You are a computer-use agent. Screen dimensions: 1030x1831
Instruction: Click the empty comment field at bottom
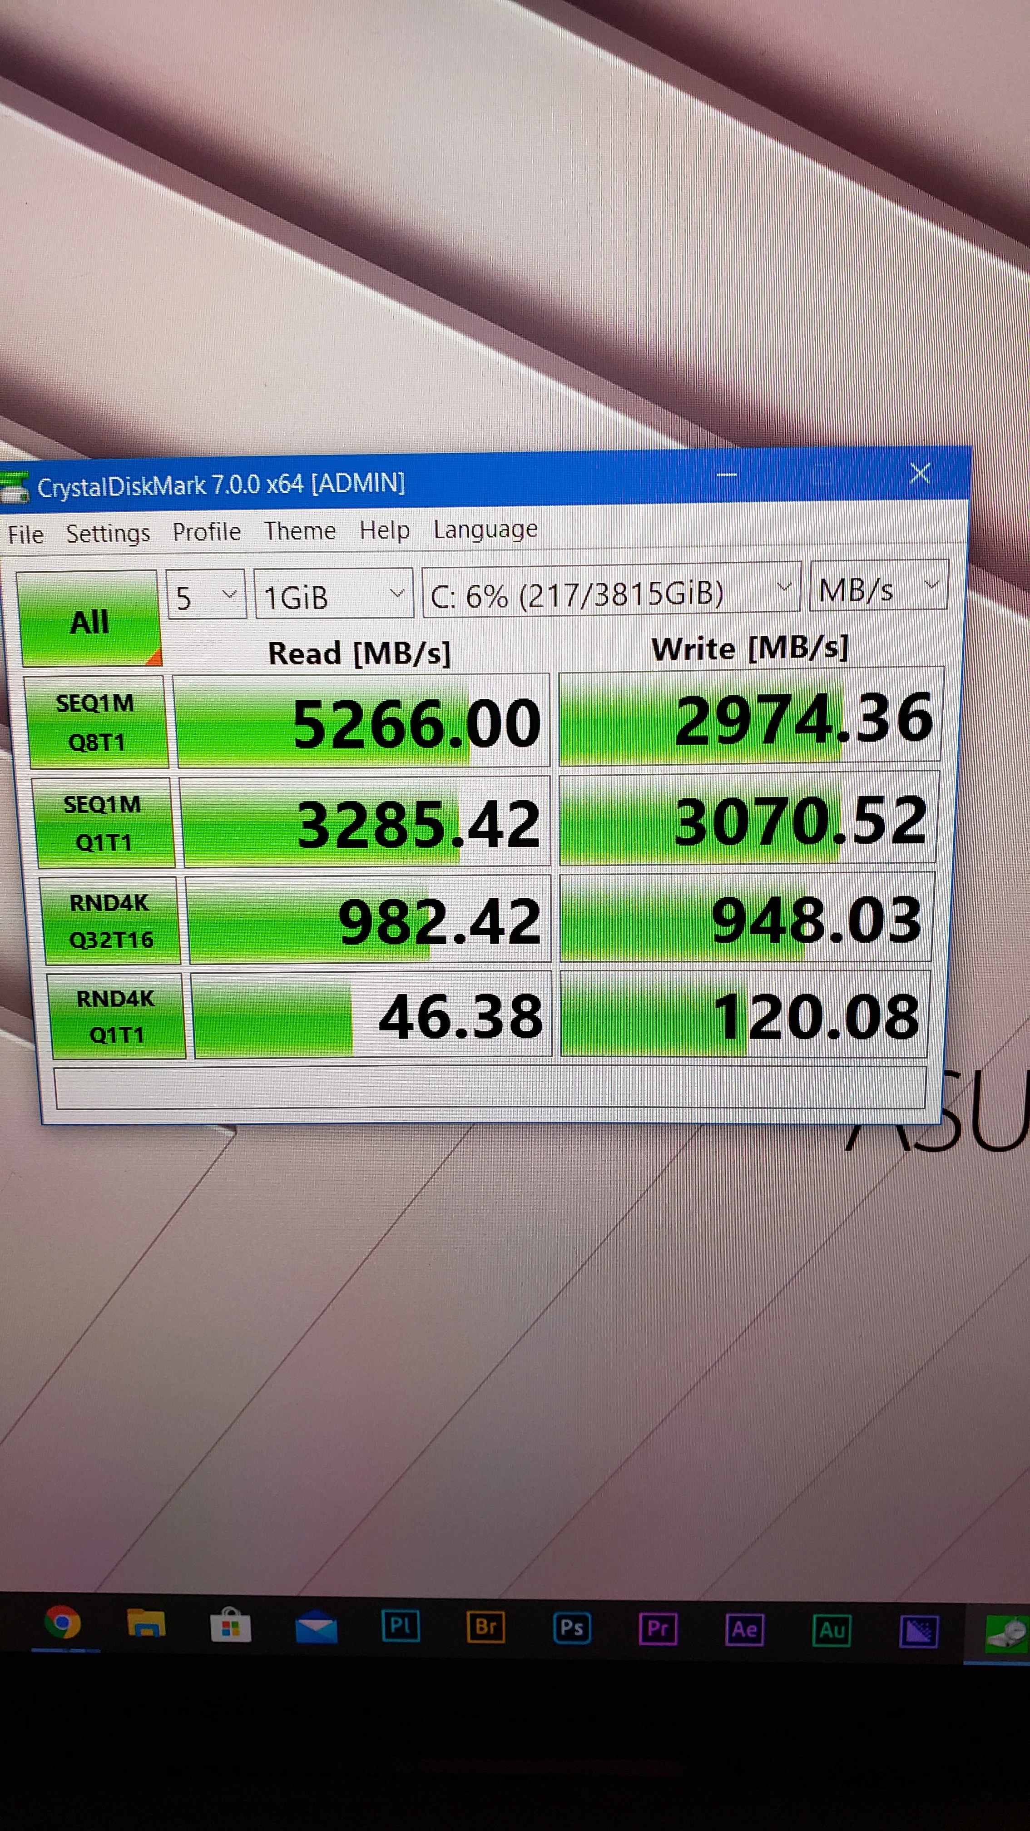pos(490,1087)
